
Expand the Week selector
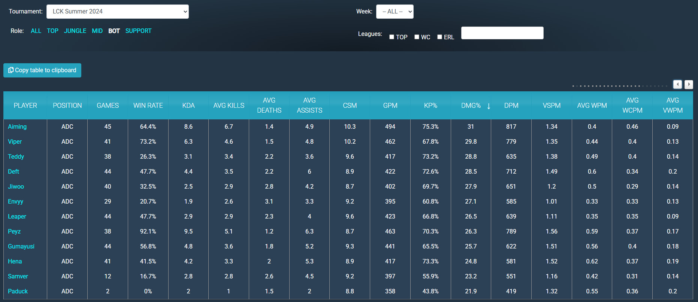395,12
